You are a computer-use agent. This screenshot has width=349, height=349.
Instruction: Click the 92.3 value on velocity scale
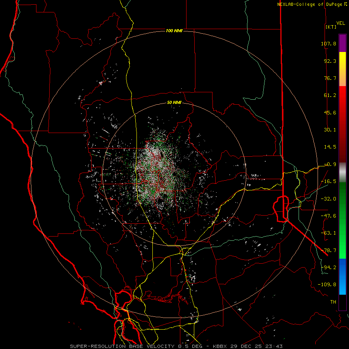pos(330,61)
